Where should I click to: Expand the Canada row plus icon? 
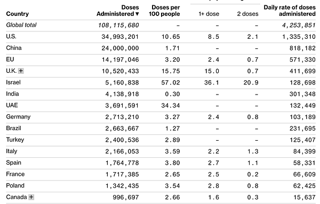[31, 197]
